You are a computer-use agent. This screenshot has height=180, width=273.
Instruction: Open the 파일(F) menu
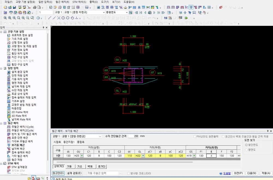pyautogui.click(x=8, y=2)
